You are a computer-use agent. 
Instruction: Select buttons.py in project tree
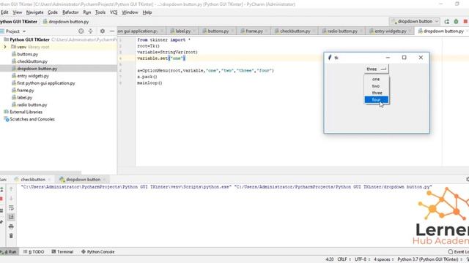click(28, 54)
